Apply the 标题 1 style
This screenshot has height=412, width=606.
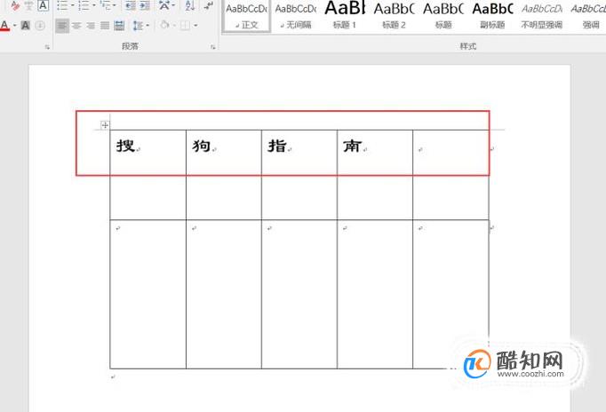tap(345, 16)
